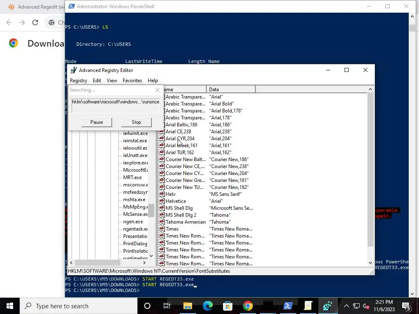The image size is (419, 314).
Task: Pause the registry search
Action: [97, 122]
